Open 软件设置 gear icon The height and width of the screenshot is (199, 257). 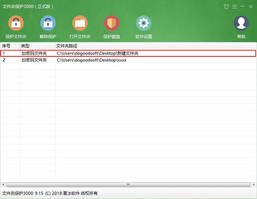pos(143,23)
